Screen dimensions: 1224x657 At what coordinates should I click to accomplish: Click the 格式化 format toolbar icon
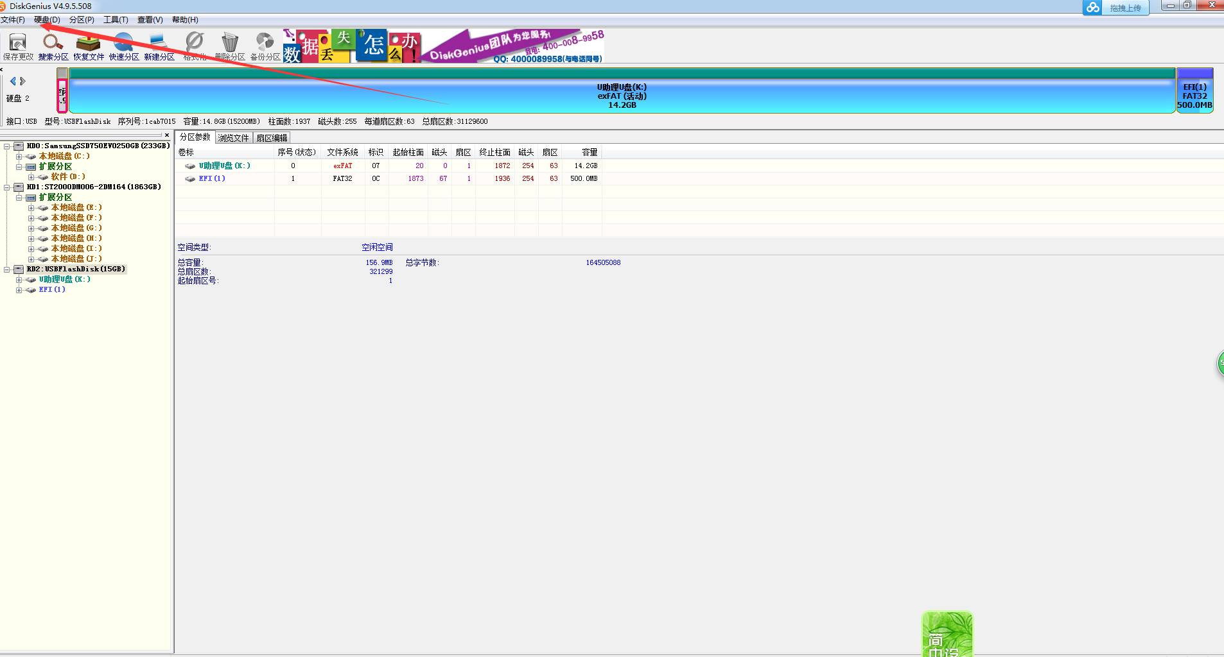[x=195, y=46]
